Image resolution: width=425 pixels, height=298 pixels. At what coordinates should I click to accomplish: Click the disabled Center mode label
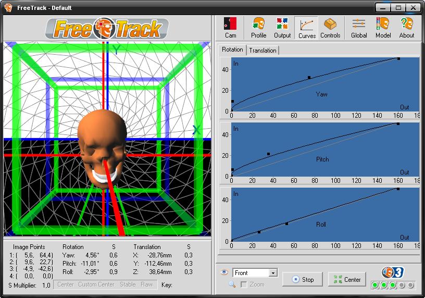pos(65,284)
